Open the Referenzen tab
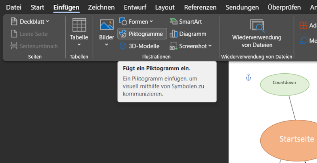This screenshot has height=163, width=317. click(200, 7)
